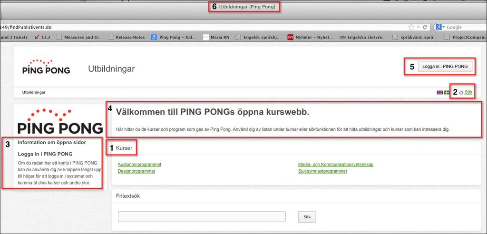Click the Utbildningar breadcrumb item
This screenshot has width=487, height=234.
pyautogui.click(x=34, y=92)
